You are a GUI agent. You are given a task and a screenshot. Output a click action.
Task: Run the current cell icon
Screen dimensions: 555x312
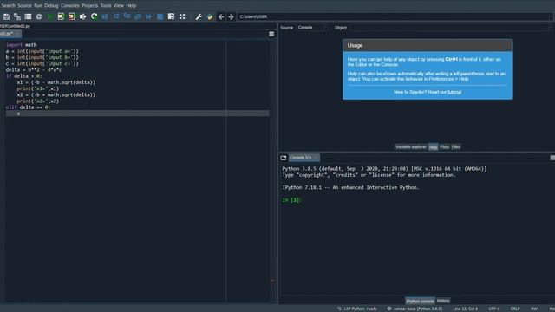pyautogui.click(x=61, y=16)
